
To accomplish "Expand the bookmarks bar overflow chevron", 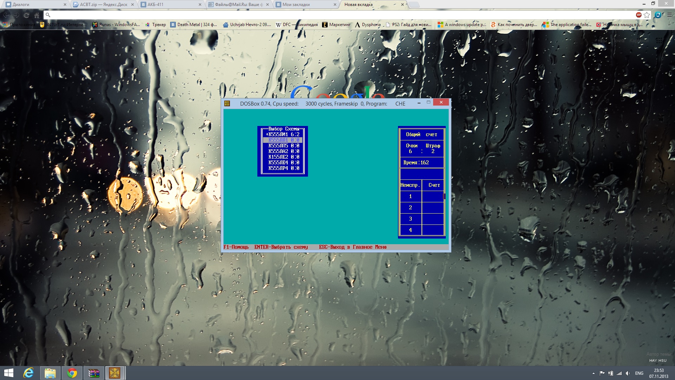I will [x=669, y=25].
